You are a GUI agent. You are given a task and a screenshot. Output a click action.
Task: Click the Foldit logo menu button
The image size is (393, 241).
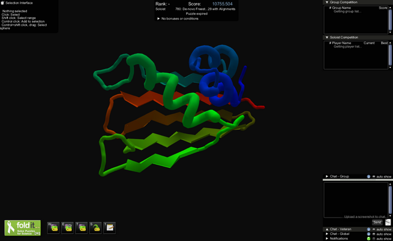pyautogui.click(x=23, y=227)
